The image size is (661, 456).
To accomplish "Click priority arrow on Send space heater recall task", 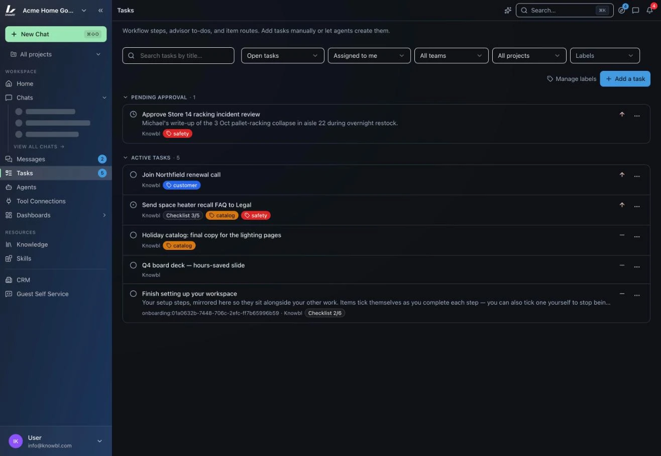I will [622, 205].
